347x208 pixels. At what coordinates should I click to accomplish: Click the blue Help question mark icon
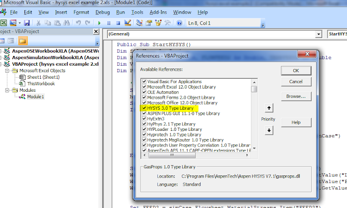[x=179, y=23]
